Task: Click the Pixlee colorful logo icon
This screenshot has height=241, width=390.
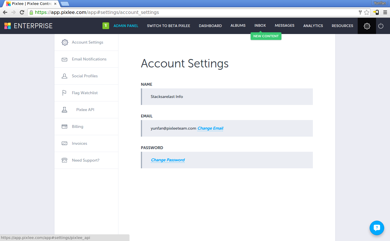Action: click(x=8, y=26)
